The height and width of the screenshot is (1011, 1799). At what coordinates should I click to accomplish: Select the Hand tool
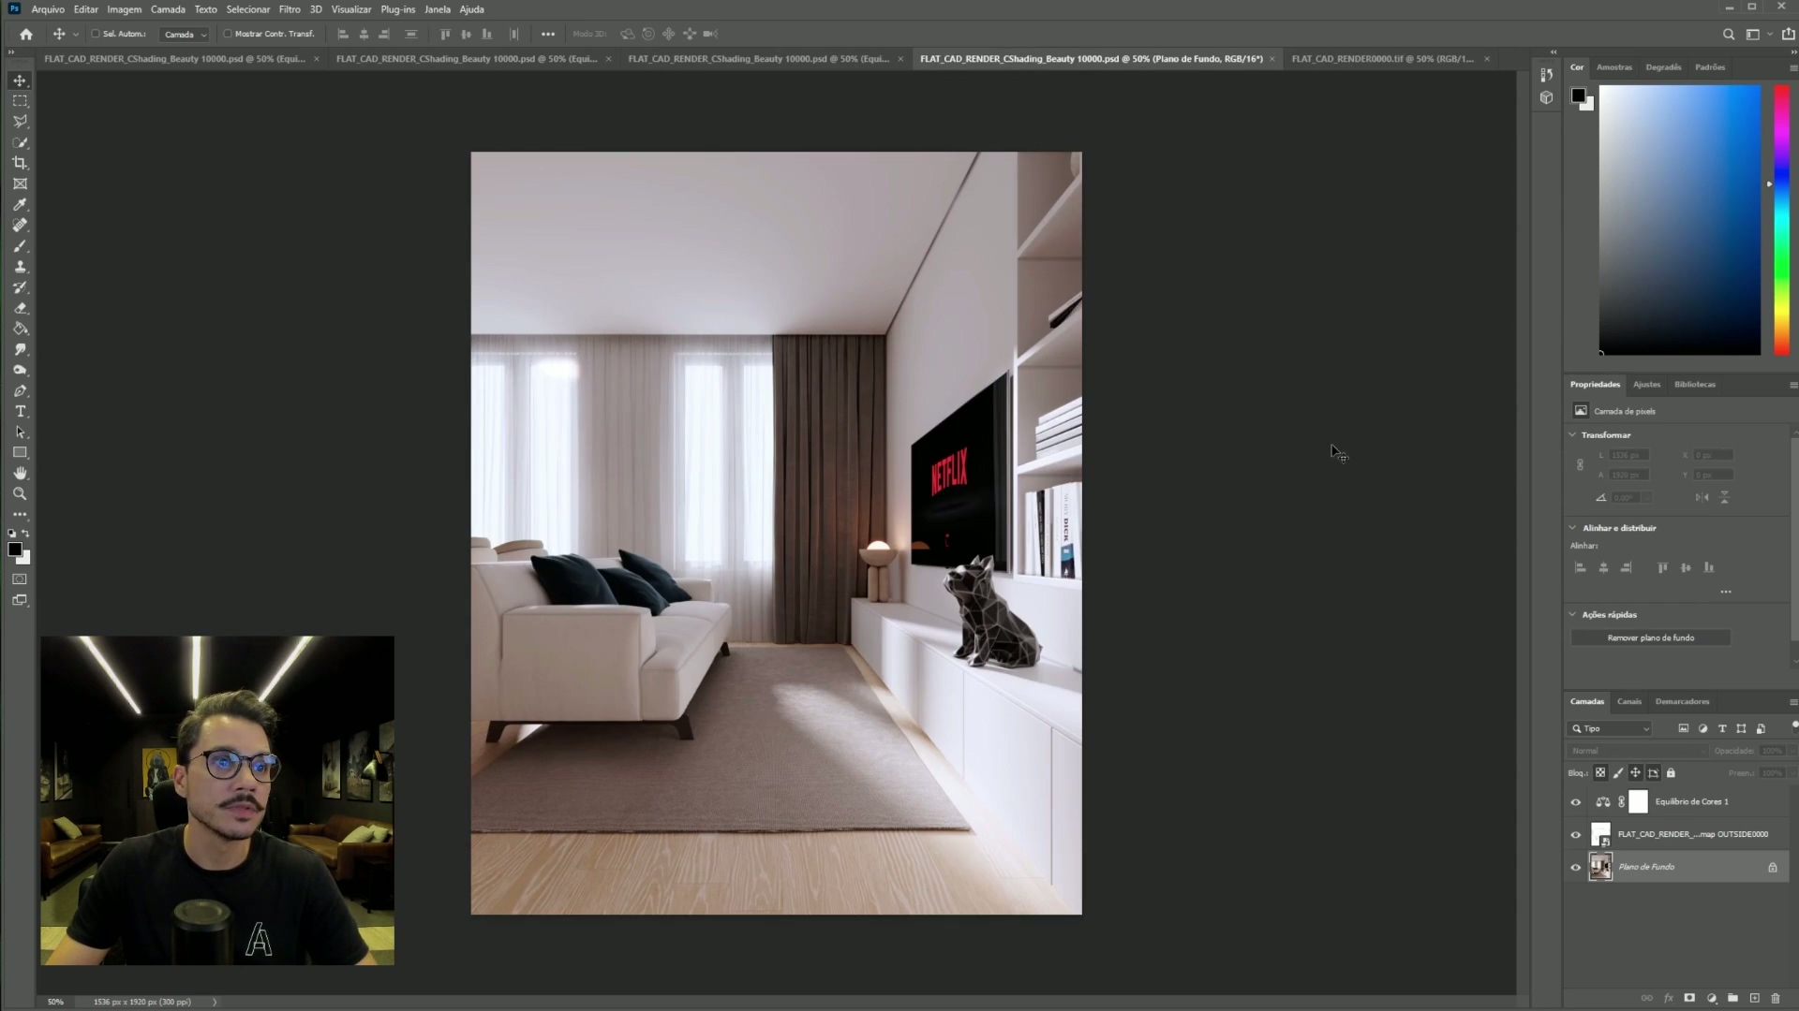click(20, 474)
